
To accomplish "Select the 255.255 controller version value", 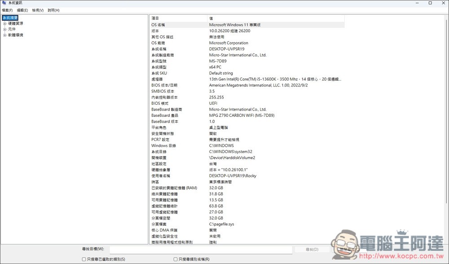I will point(216,98).
